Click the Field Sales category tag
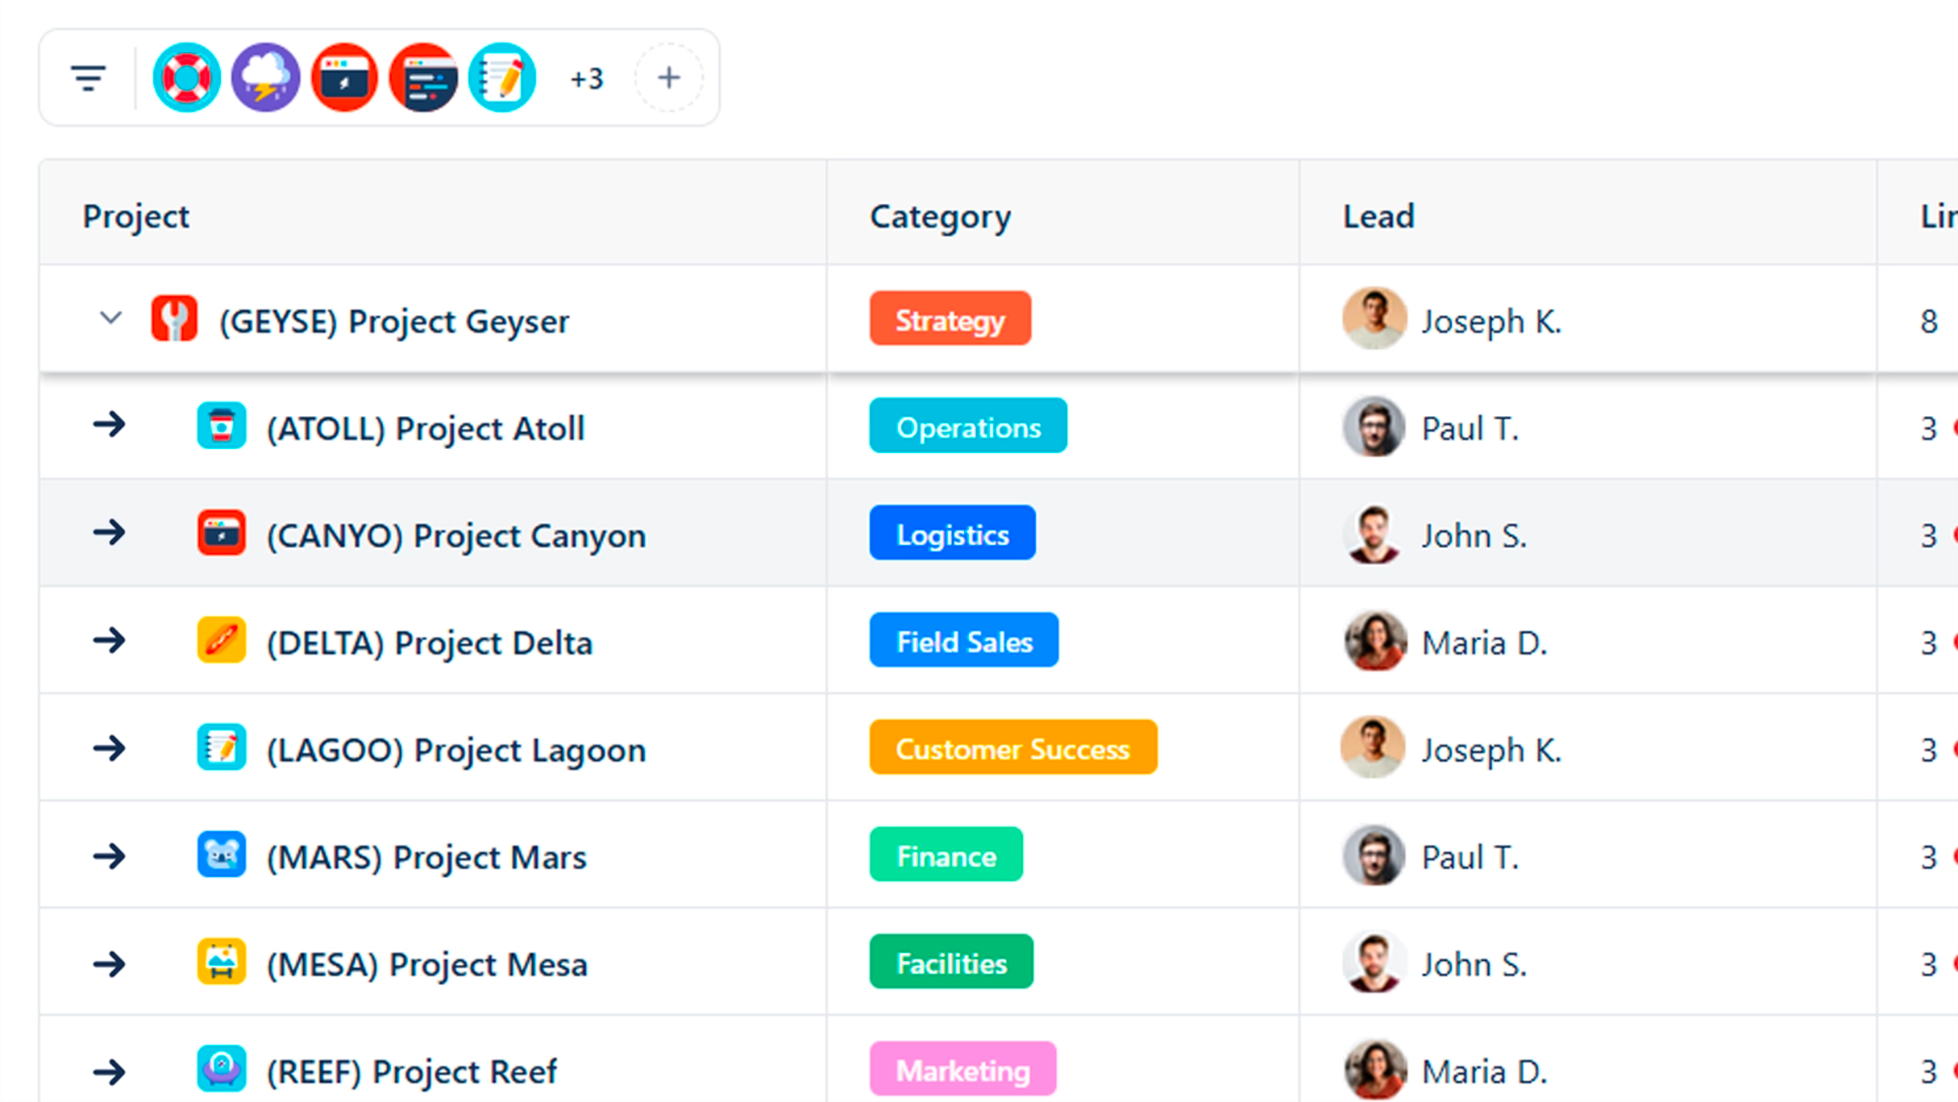 pyautogui.click(x=964, y=641)
